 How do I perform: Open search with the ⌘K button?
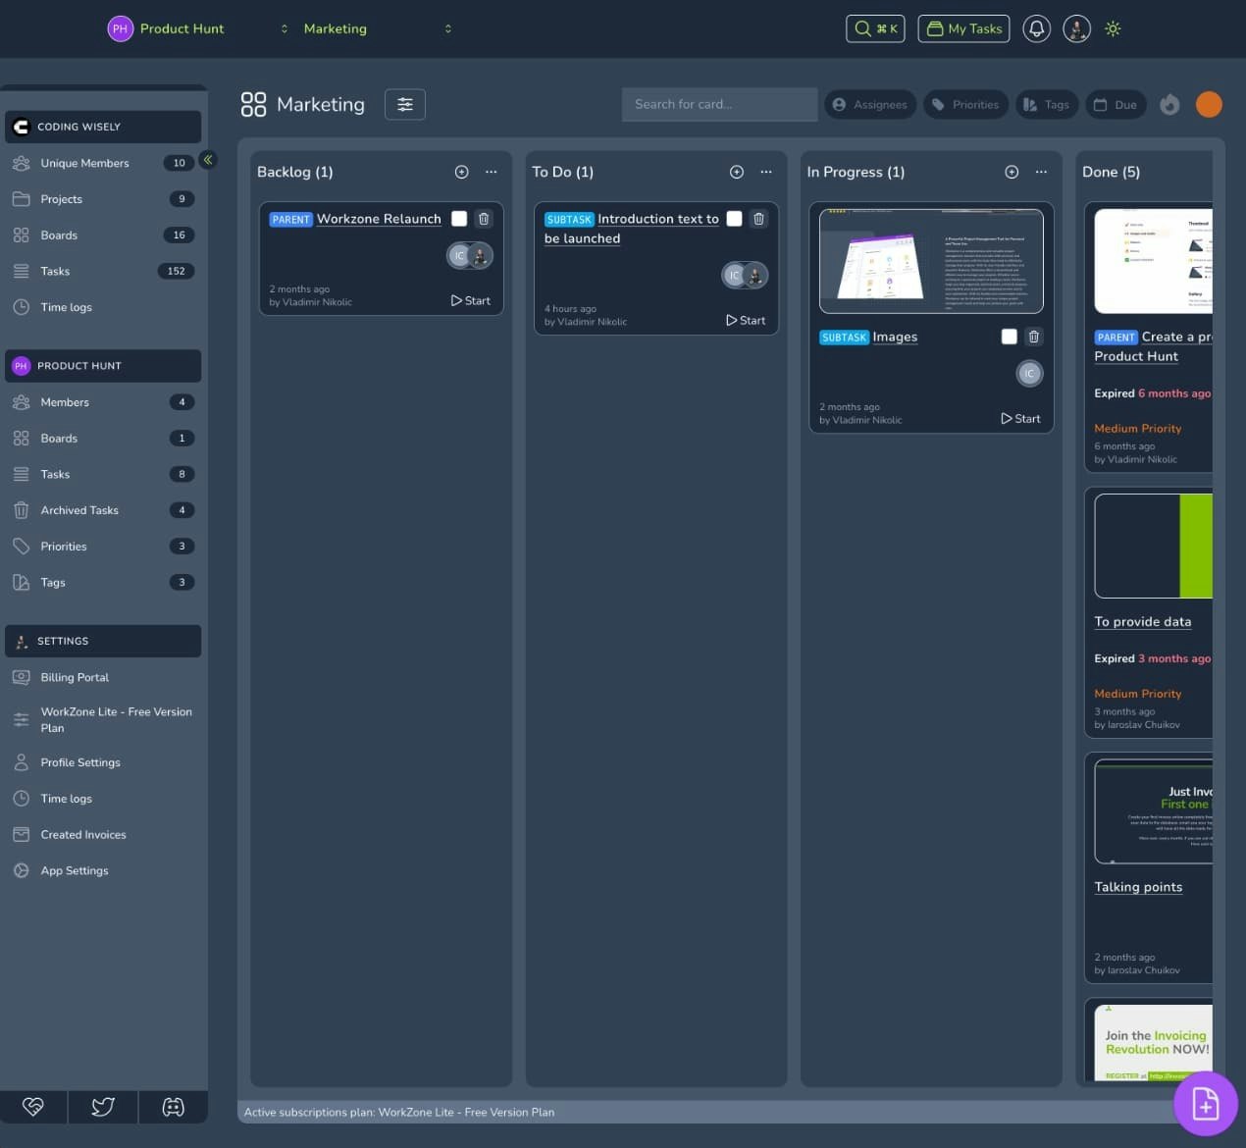pos(875,28)
